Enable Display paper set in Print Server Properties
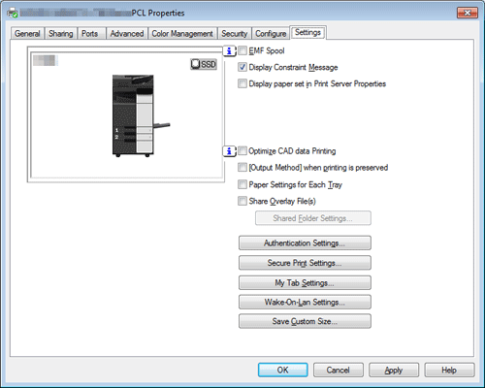 tap(242, 83)
